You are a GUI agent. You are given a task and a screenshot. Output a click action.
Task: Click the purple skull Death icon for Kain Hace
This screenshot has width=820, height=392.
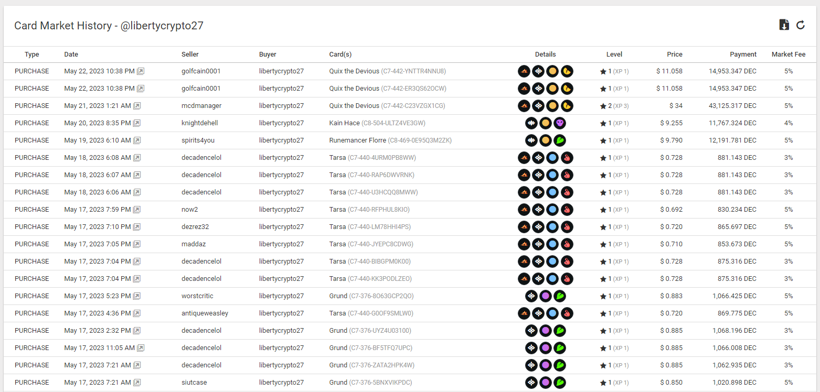(x=560, y=123)
